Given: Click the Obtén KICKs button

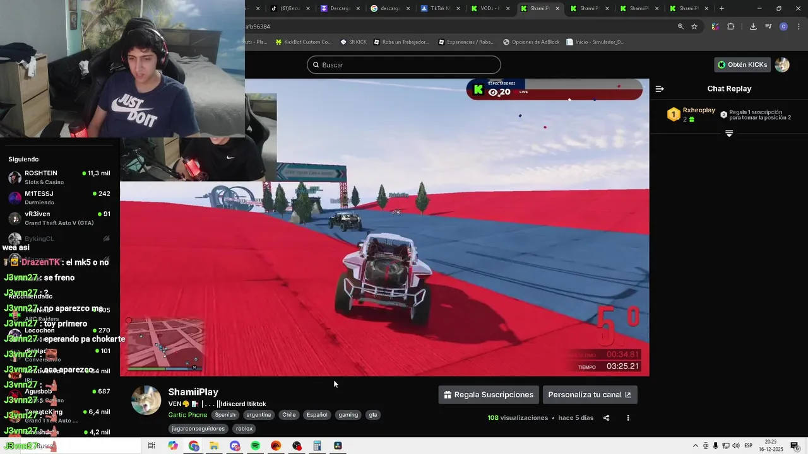Looking at the screenshot, I should (x=743, y=64).
